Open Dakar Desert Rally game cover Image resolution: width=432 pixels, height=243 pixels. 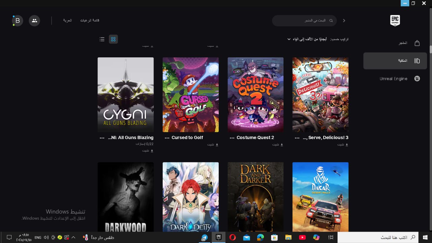(x=320, y=197)
